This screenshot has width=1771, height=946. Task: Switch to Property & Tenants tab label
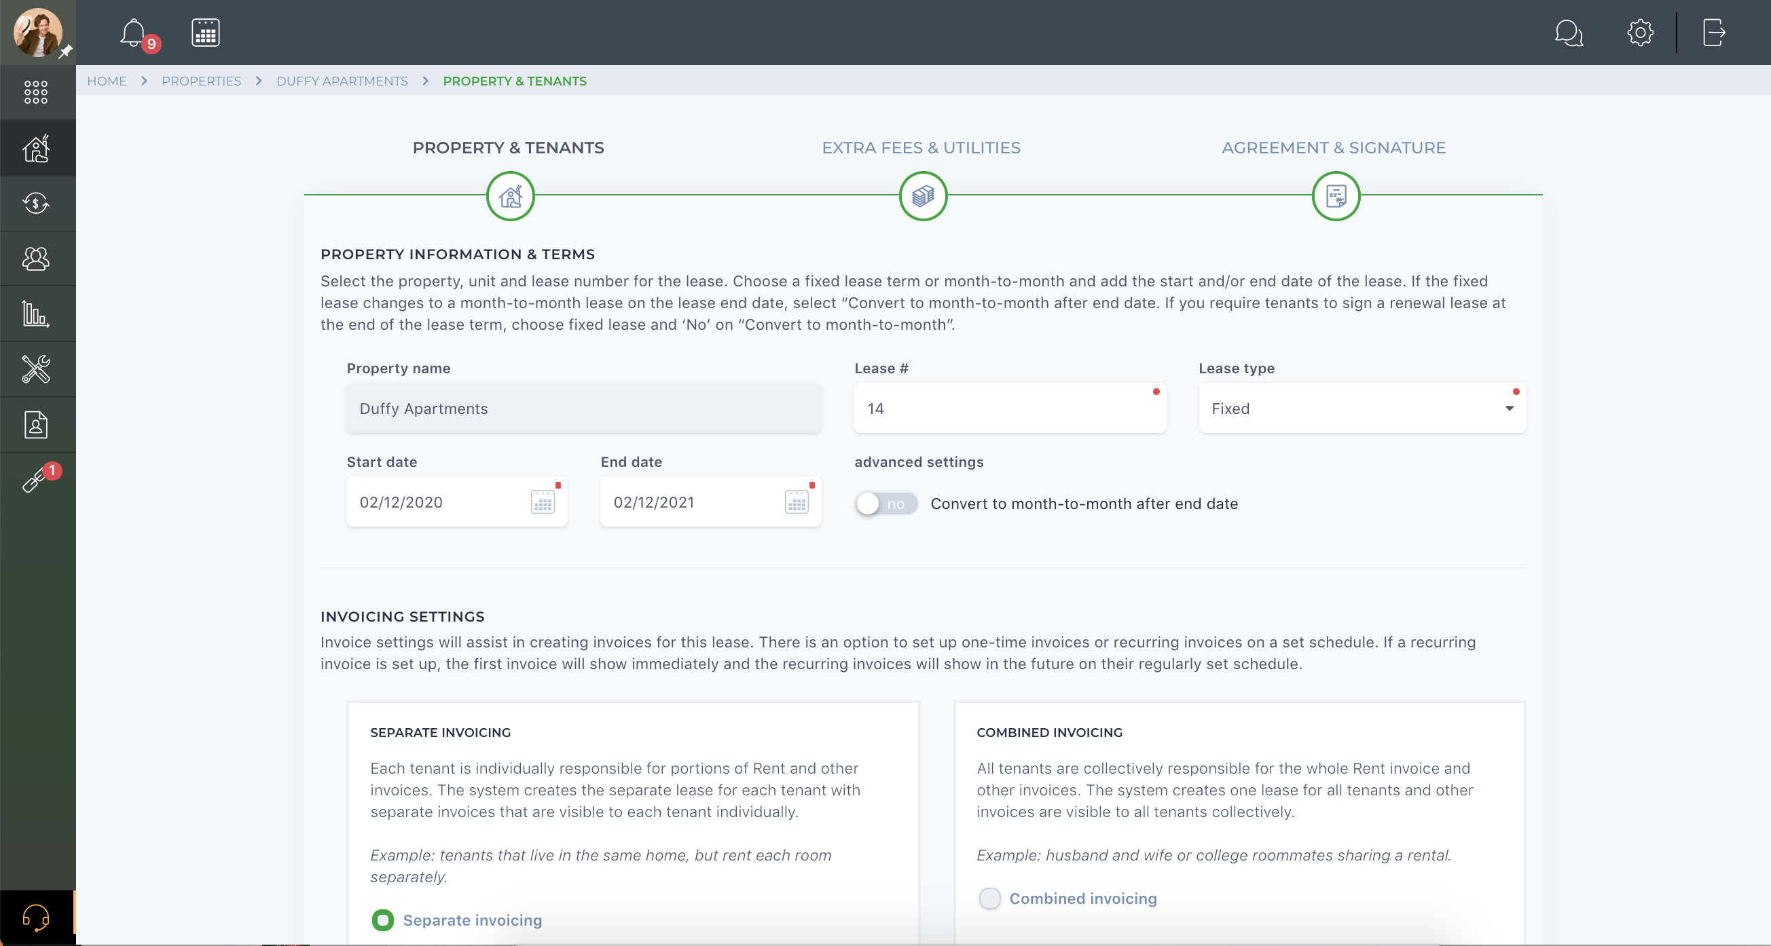click(x=508, y=148)
